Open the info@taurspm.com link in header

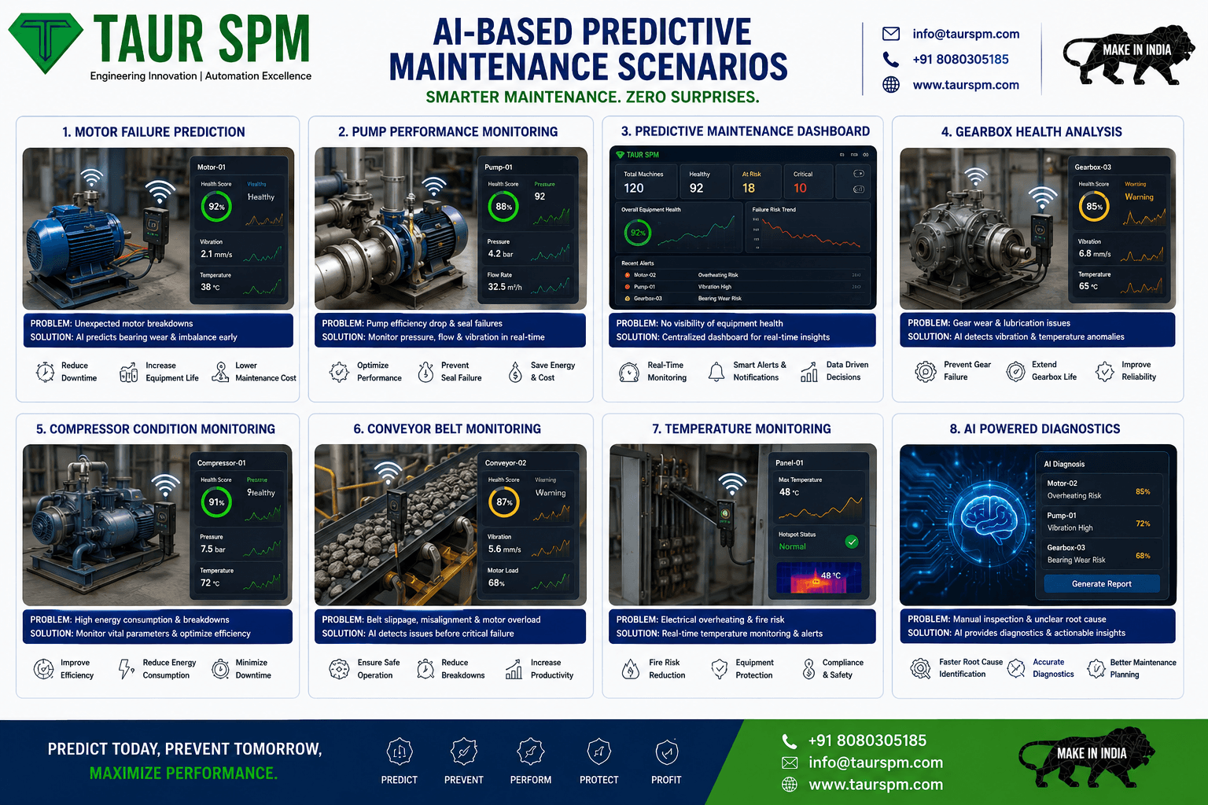click(x=966, y=34)
